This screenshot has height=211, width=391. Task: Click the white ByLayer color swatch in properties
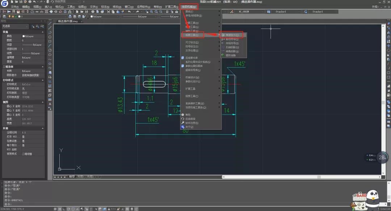[24, 36]
